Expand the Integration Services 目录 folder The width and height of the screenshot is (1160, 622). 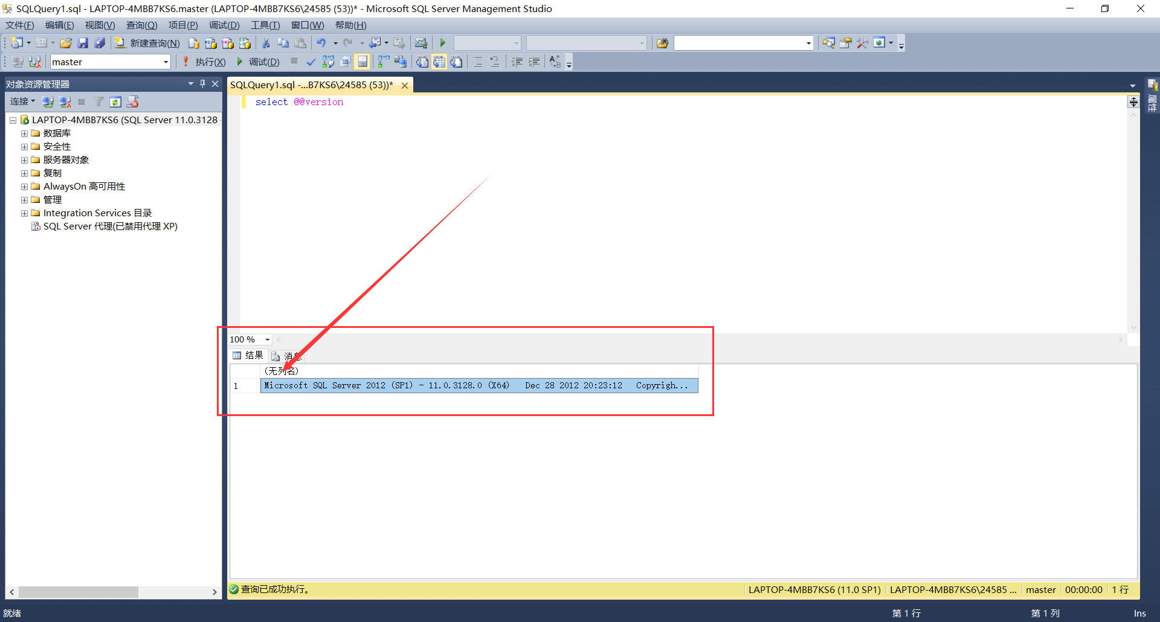24,213
